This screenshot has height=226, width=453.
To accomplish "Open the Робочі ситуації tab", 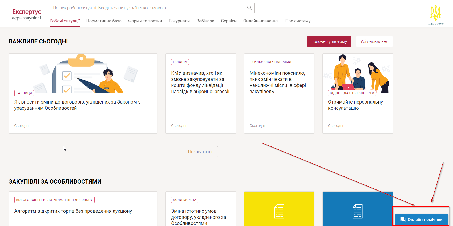I will [x=64, y=21].
